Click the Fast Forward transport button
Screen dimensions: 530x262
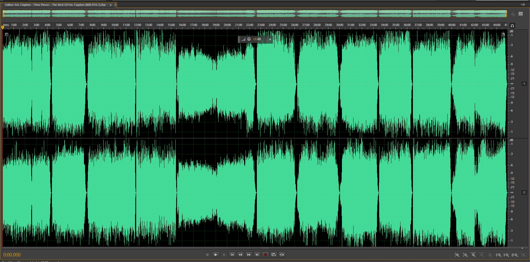click(249, 255)
